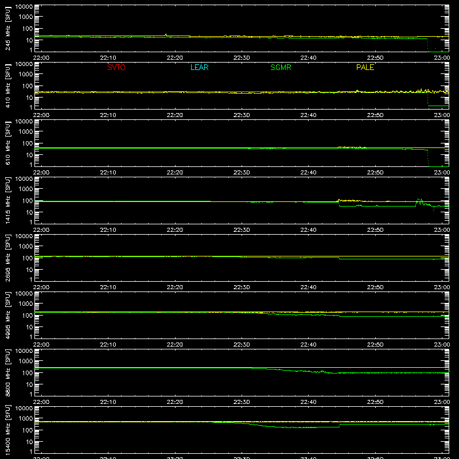Screen dimensions: 459x459
Task: Click 22:10 under the 4995 MHz panel
Action: [x=108, y=345]
